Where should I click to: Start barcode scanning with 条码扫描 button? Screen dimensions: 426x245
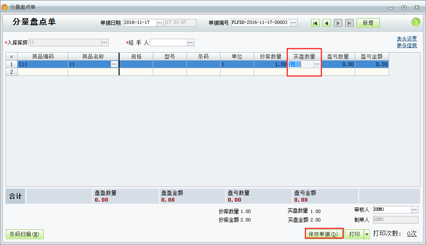(x=24, y=234)
